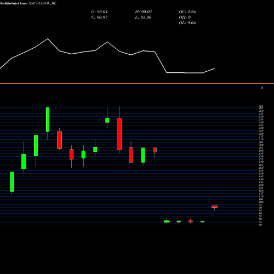The height and width of the screenshot is (274, 274).
Task: Click the 90 label on price axis
Action: coord(260,208)
